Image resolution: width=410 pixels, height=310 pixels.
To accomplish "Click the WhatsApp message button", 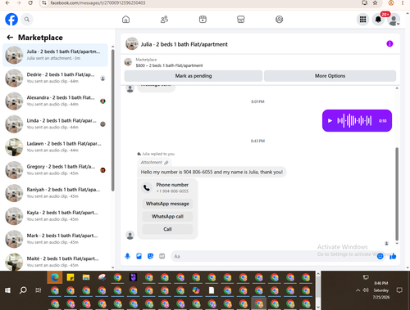I will click(167, 204).
